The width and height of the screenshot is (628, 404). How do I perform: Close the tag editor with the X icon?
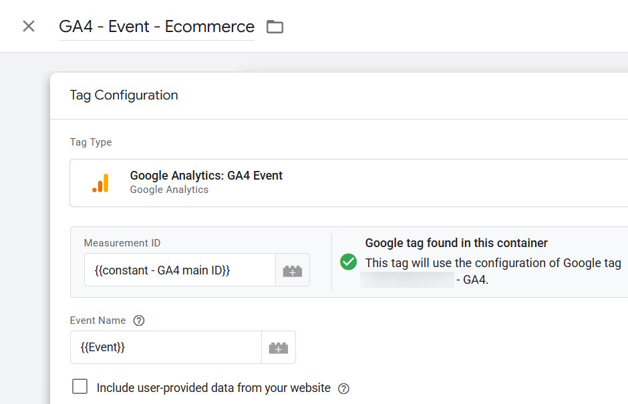click(29, 27)
